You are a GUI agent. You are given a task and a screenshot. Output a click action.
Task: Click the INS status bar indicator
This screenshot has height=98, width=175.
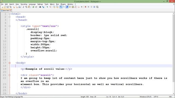(x=170, y=97)
